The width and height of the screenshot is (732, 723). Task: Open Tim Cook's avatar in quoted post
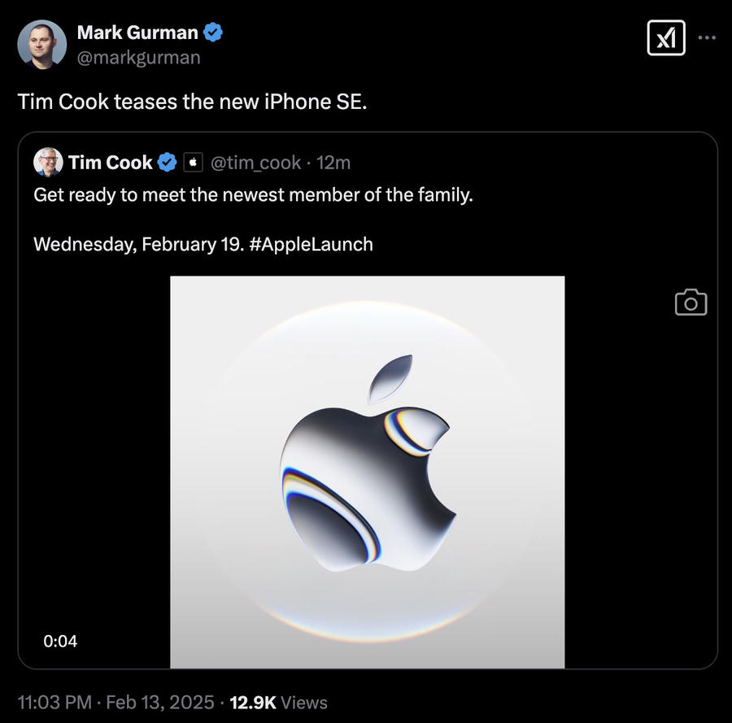[48, 163]
